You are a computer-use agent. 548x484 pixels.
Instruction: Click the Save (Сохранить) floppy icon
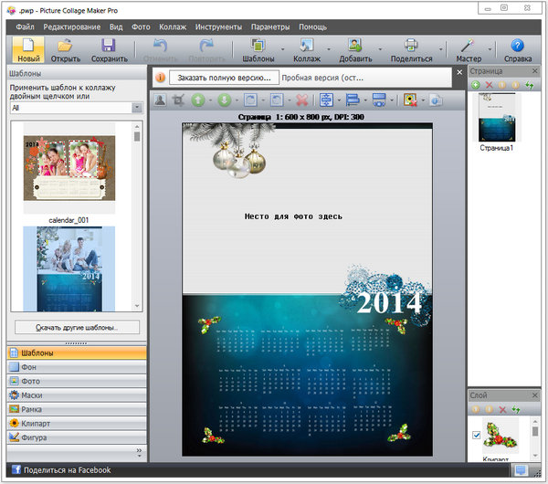tap(109, 45)
